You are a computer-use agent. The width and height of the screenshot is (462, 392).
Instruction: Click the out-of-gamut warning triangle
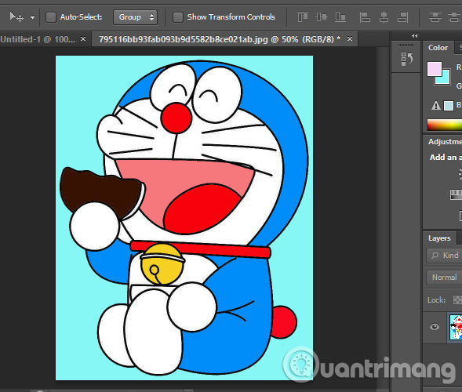[436, 105]
